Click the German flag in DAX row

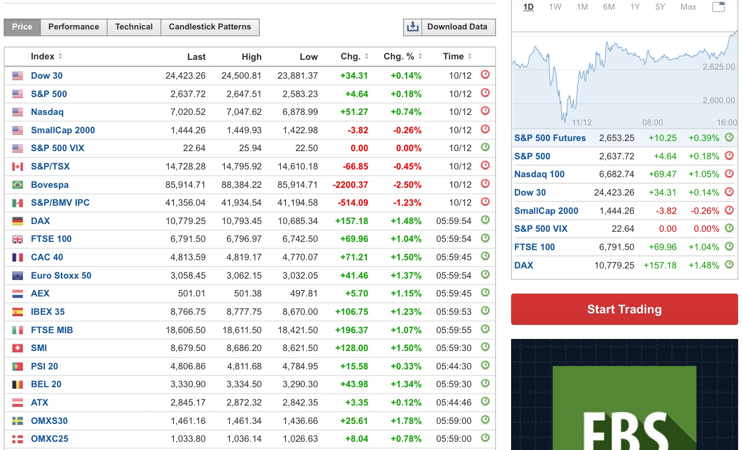click(17, 221)
